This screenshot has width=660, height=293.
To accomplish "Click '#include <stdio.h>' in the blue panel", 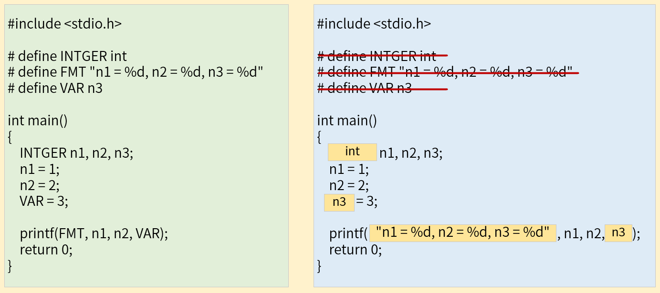I will point(374,24).
